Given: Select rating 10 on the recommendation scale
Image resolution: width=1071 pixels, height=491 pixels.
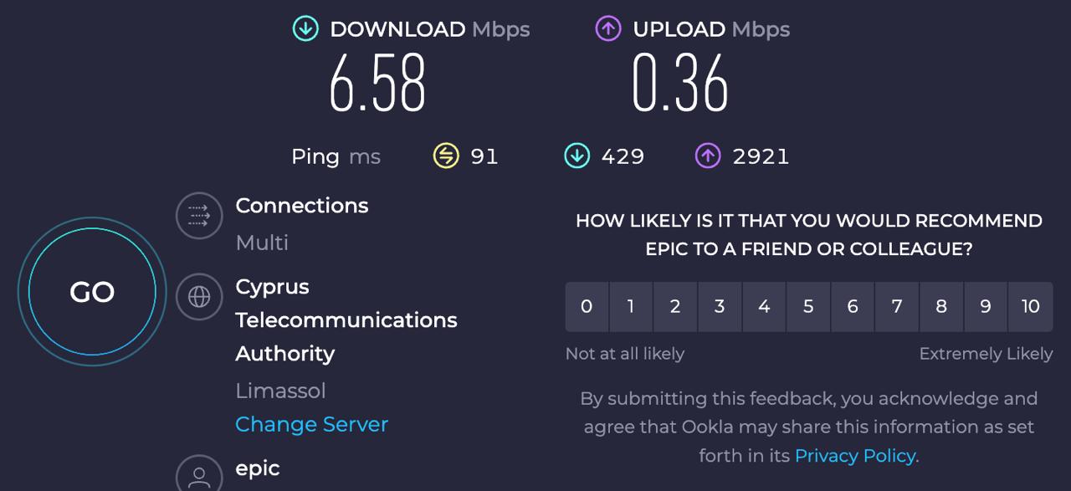Looking at the screenshot, I should tap(1030, 306).
